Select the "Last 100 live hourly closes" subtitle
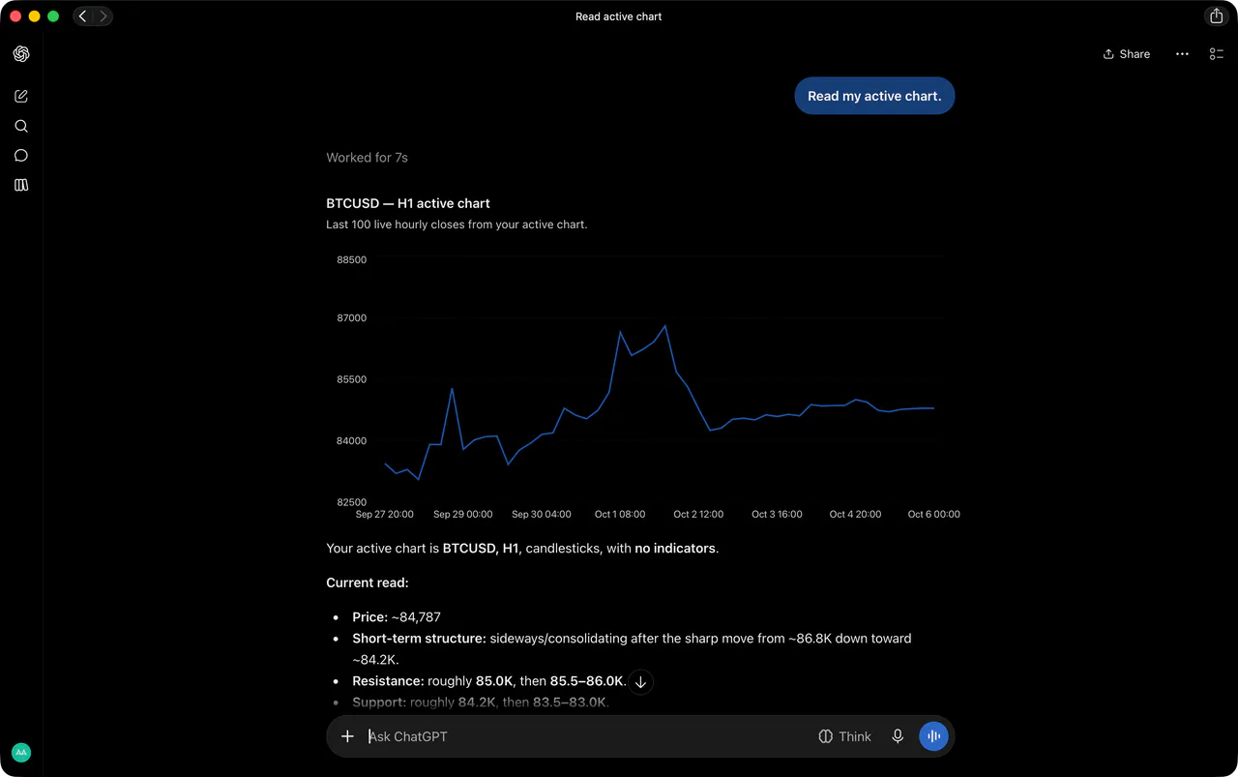Viewport: 1238px width, 777px height. [457, 224]
